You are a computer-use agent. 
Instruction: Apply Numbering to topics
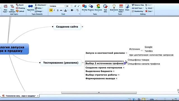[x=138, y=11]
